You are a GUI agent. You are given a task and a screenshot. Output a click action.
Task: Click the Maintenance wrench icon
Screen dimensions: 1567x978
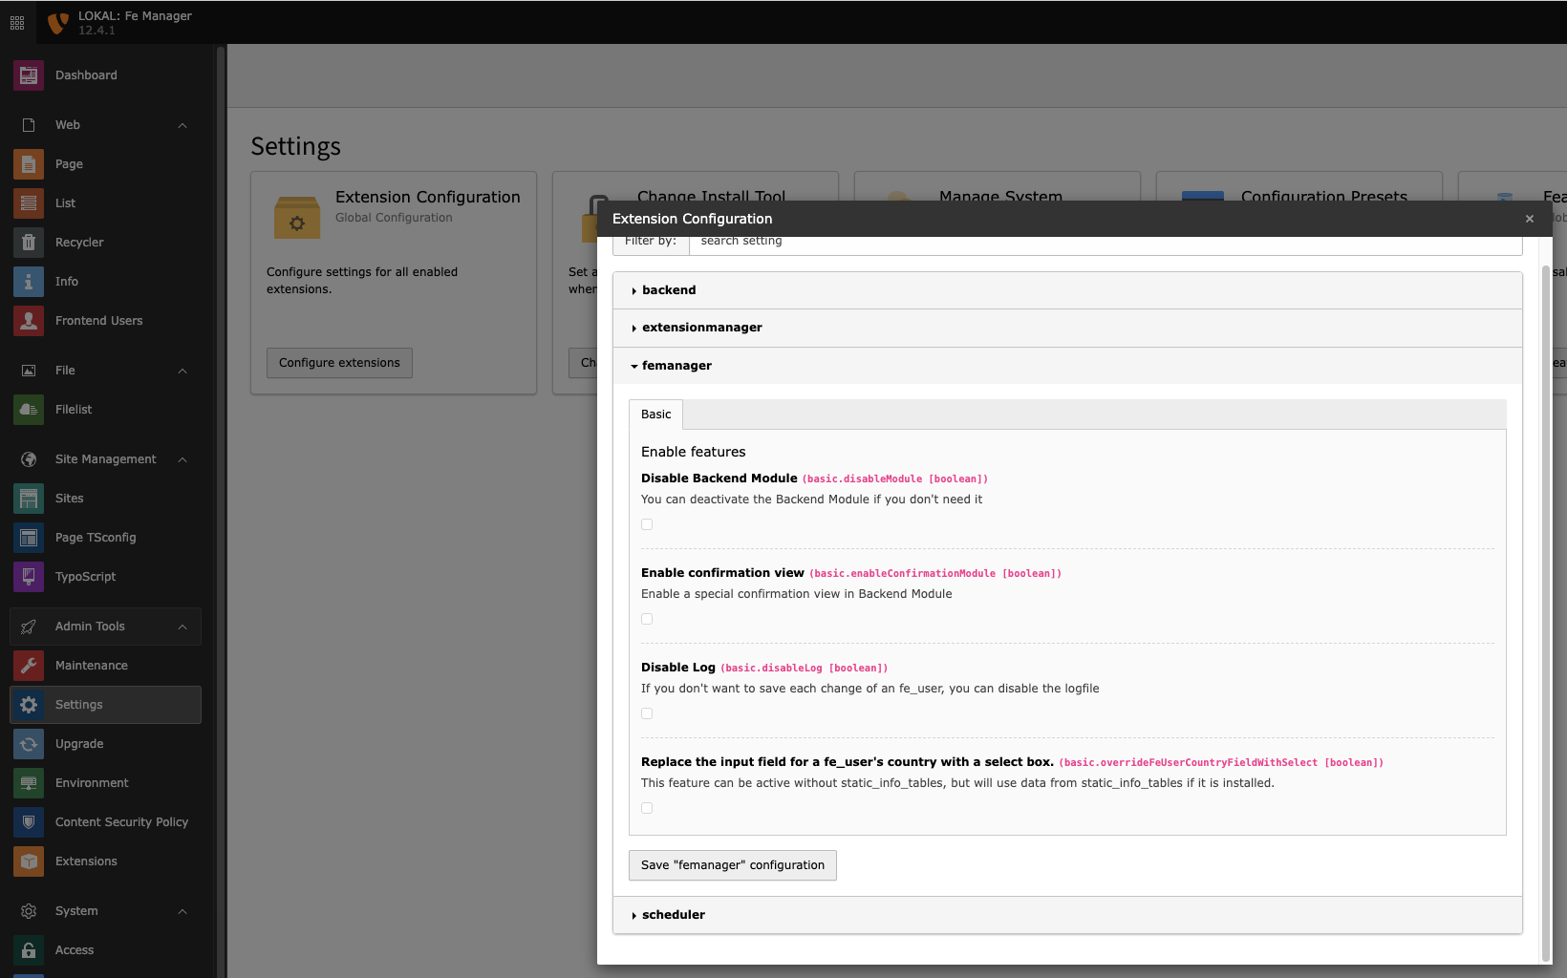tap(29, 666)
